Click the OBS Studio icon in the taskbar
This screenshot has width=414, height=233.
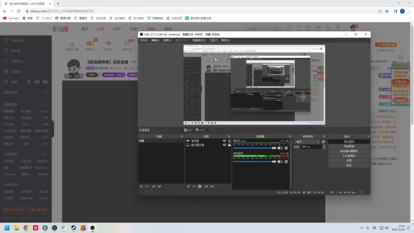click(93, 228)
